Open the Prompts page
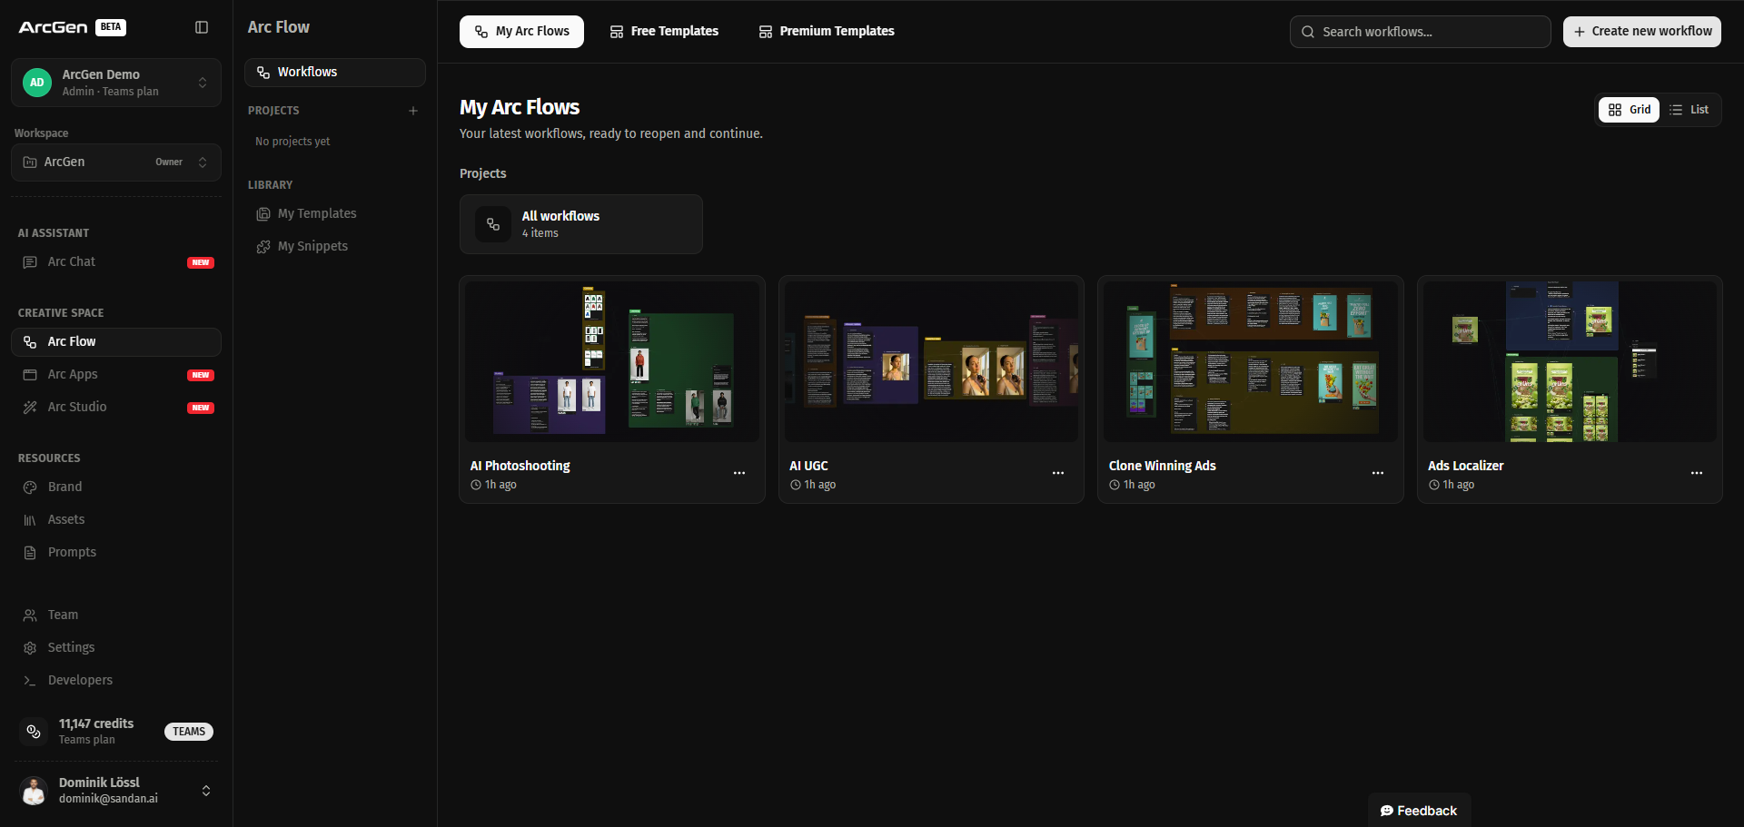The height and width of the screenshot is (827, 1744). pyautogui.click(x=116, y=552)
